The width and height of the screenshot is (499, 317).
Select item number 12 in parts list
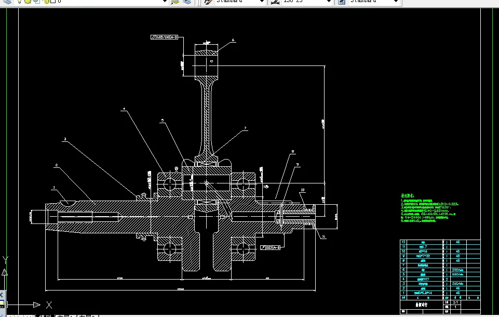(403, 242)
